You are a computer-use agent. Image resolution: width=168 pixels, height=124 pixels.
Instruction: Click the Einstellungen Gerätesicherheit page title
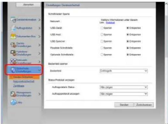point(63,5)
